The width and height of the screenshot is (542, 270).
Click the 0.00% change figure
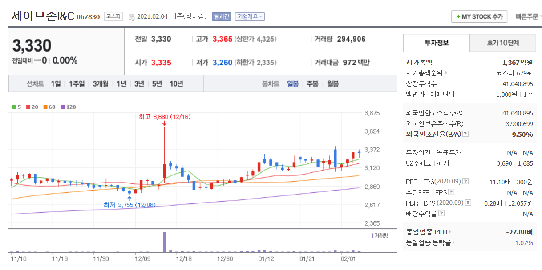(x=65, y=60)
